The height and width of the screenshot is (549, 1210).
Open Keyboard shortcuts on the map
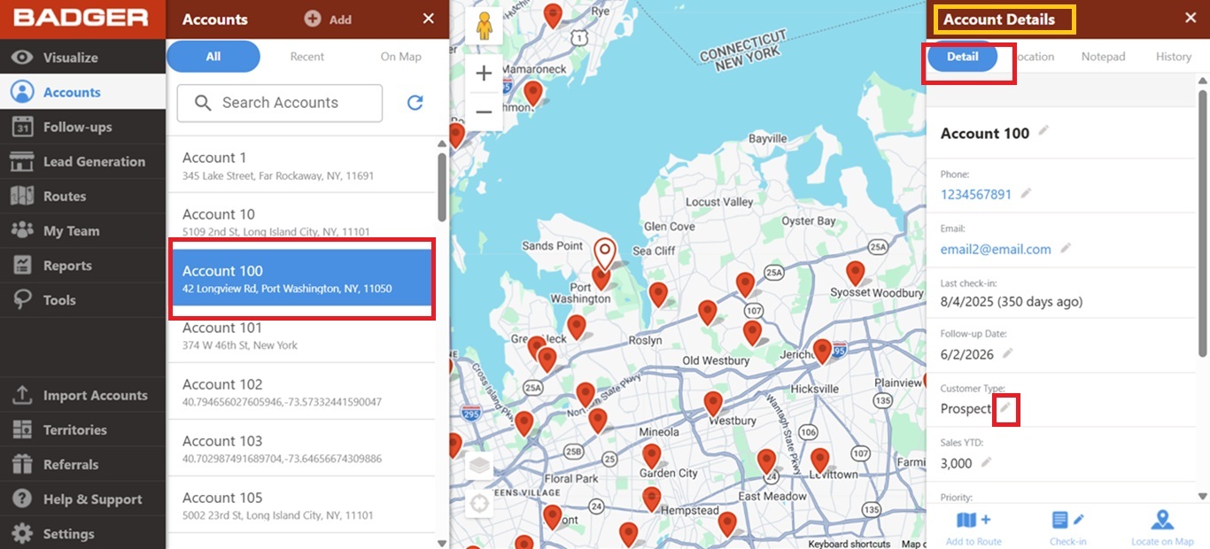849,544
